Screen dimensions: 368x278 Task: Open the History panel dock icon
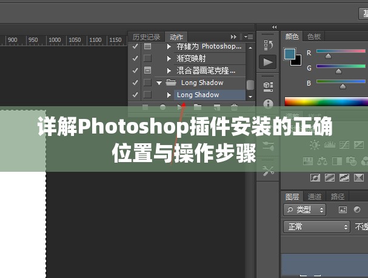tap(268, 45)
